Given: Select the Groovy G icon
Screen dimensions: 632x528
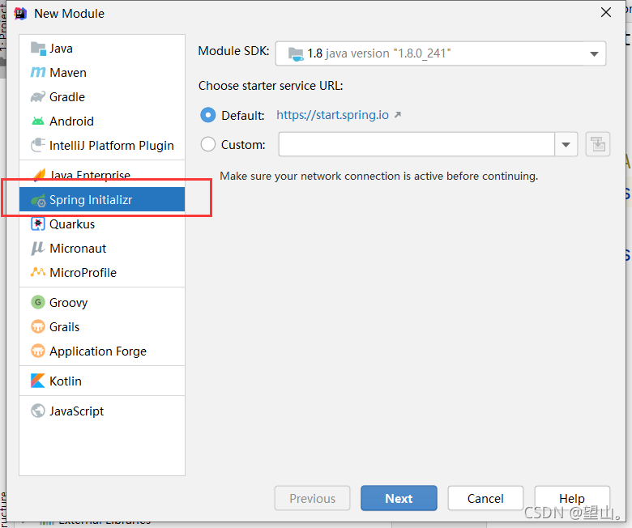Looking at the screenshot, I should click(x=38, y=302).
